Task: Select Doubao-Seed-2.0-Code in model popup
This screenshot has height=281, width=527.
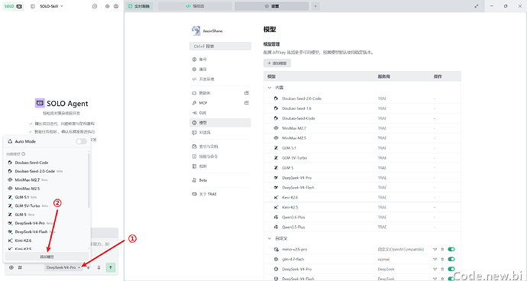Action: (x=47, y=171)
